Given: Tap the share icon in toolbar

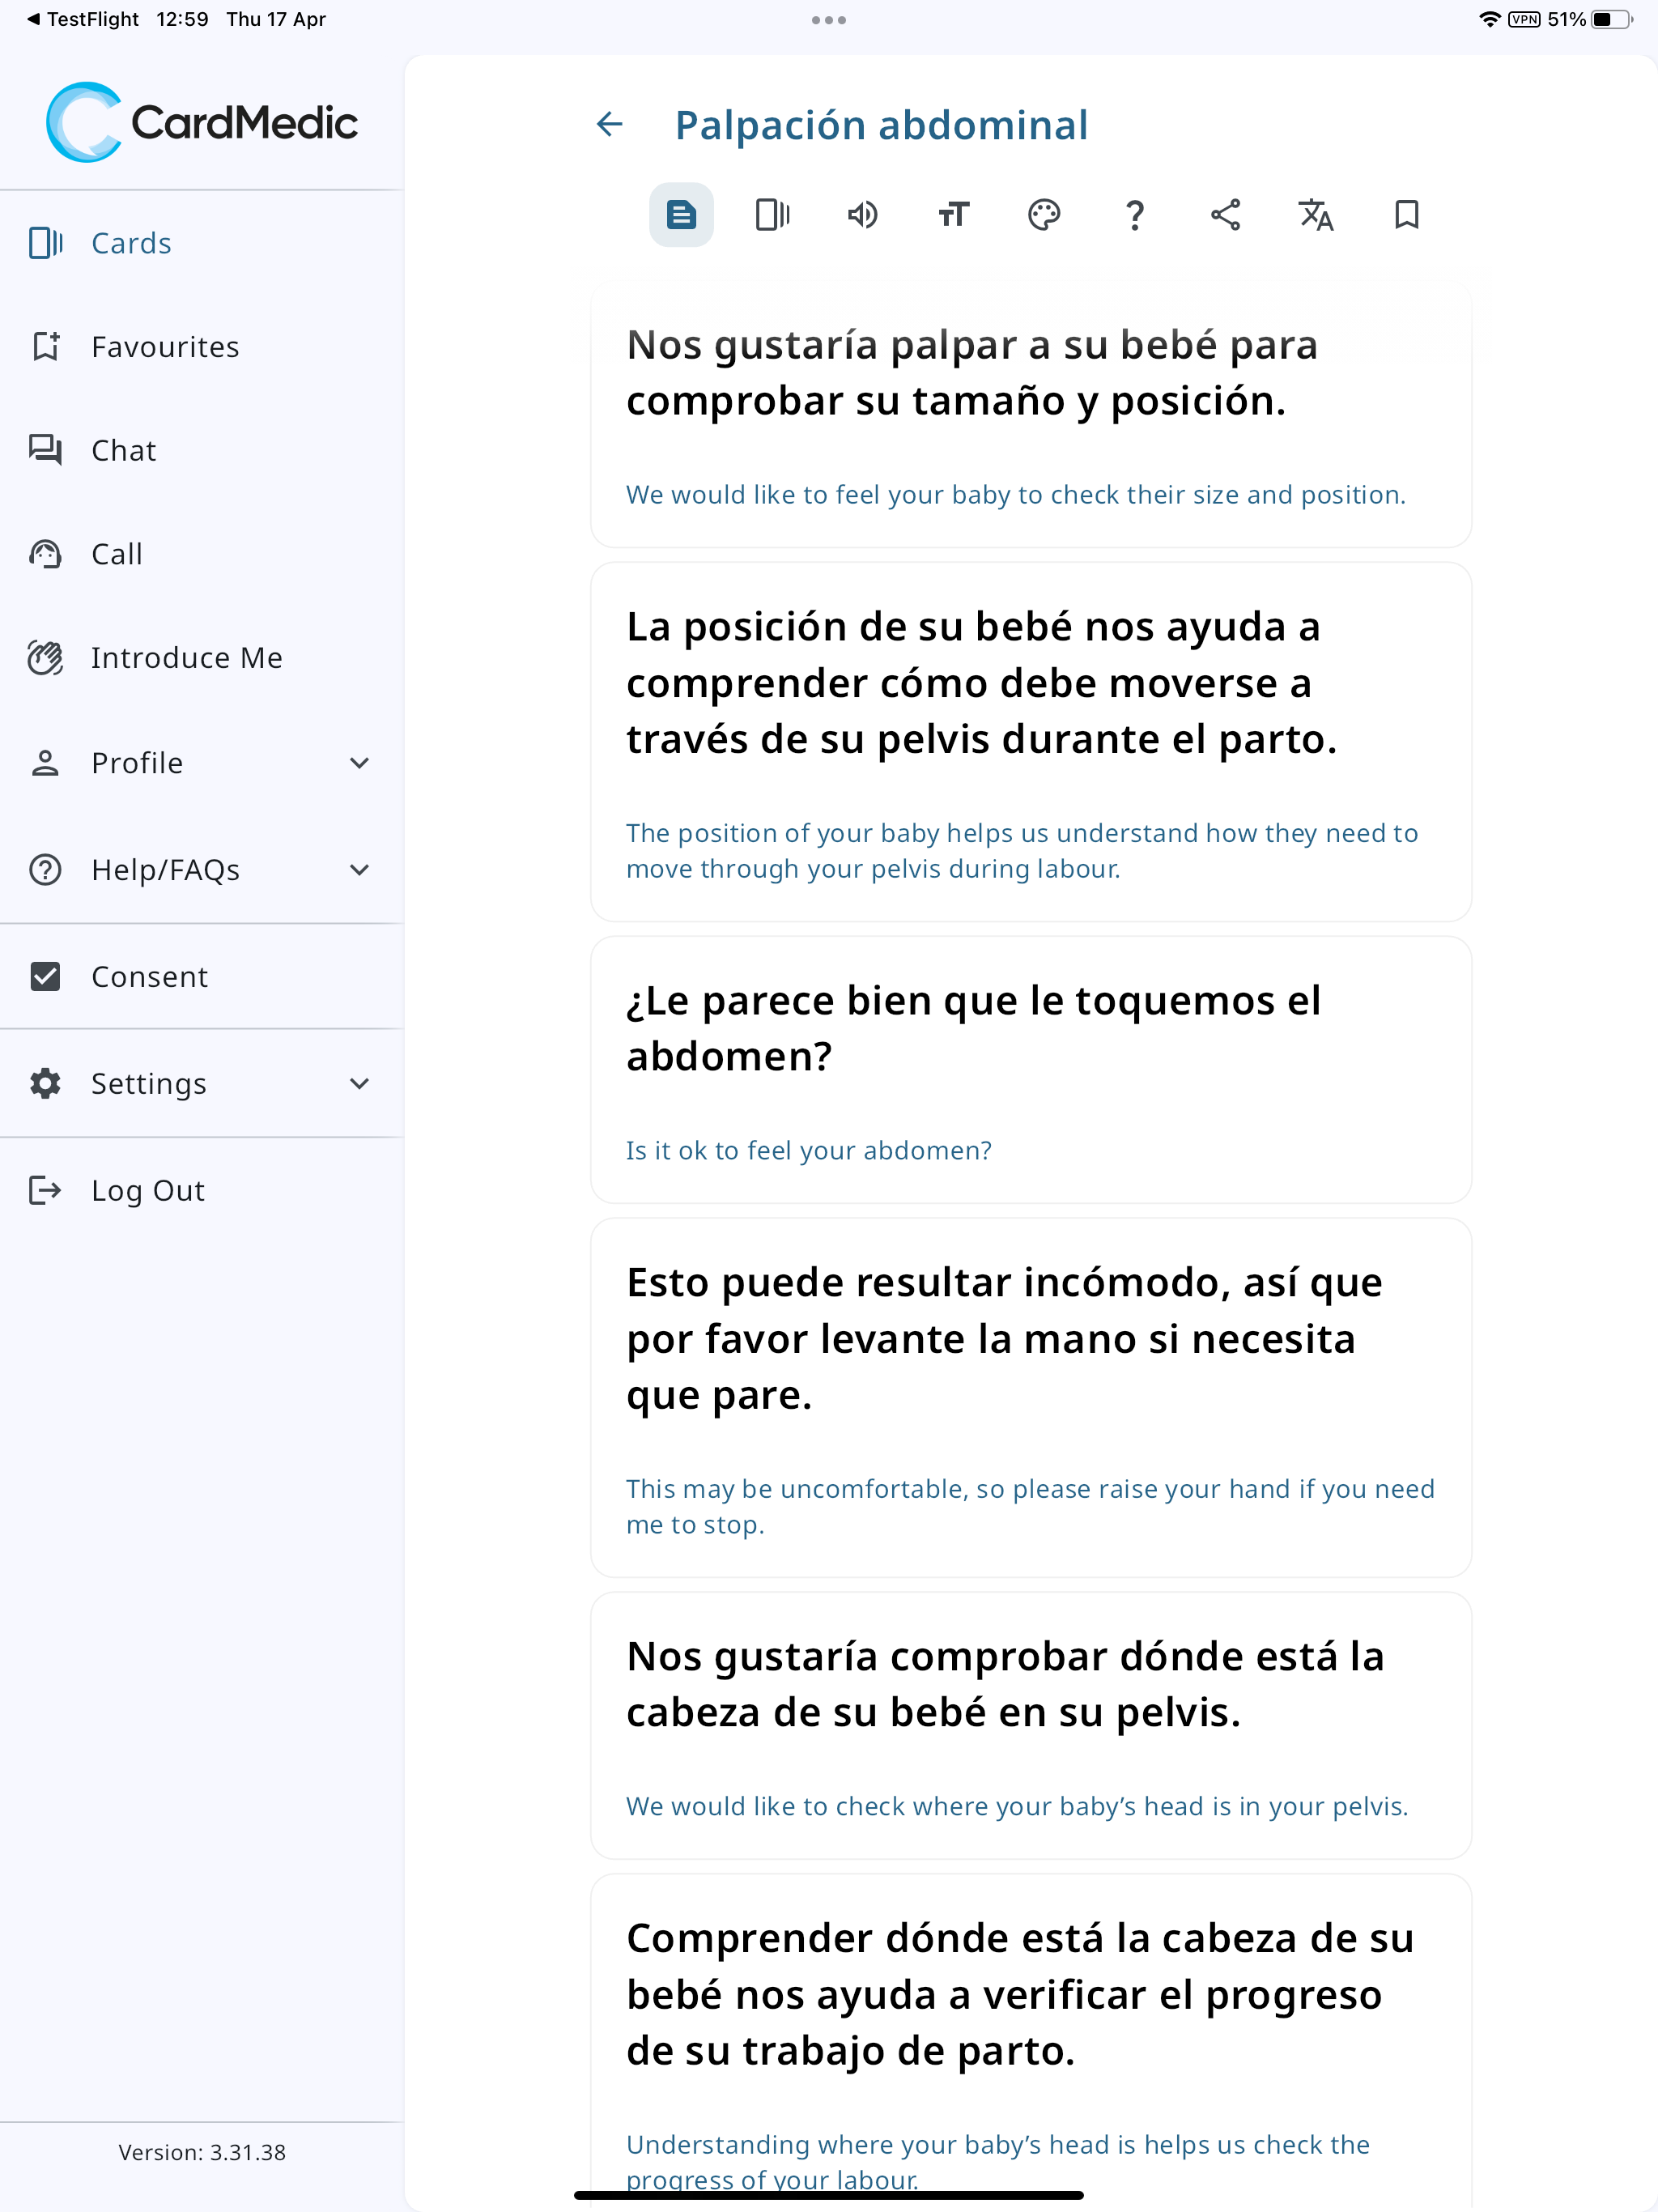Looking at the screenshot, I should tap(1225, 215).
